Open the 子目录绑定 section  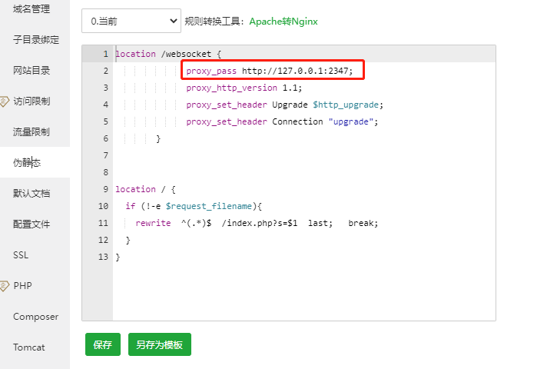(x=35, y=39)
